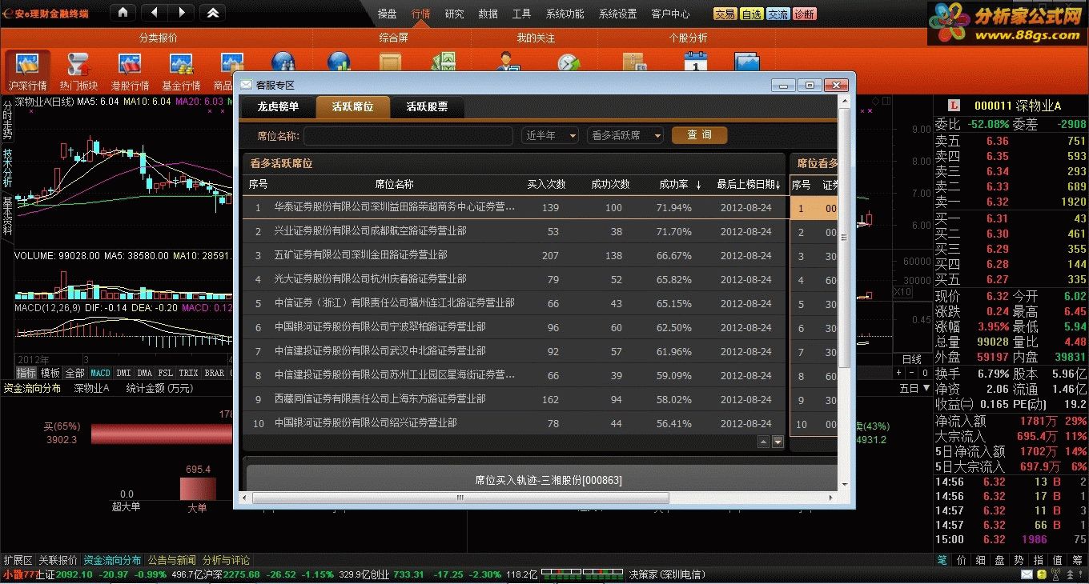Click the clock with arrow icon
Screen dimensions: 1089x584
[x=569, y=62]
